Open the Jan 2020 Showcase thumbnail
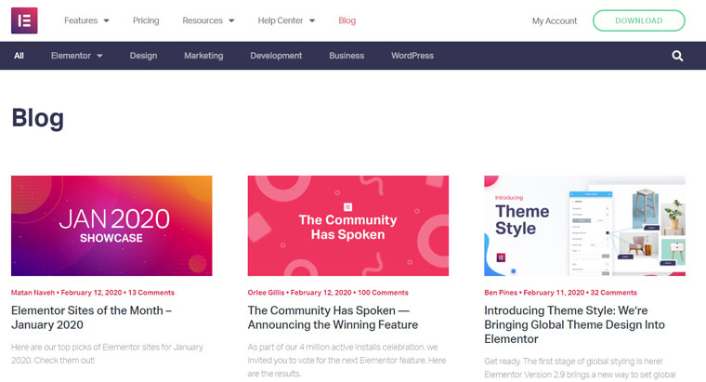 pos(111,226)
